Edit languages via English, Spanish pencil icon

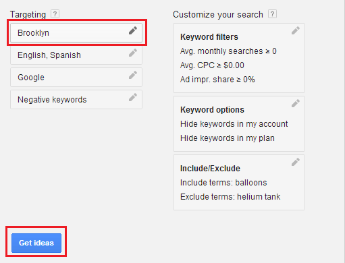point(133,53)
